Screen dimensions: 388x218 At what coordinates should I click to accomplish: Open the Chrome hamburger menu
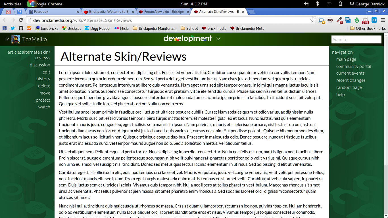[x=383, y=20]
